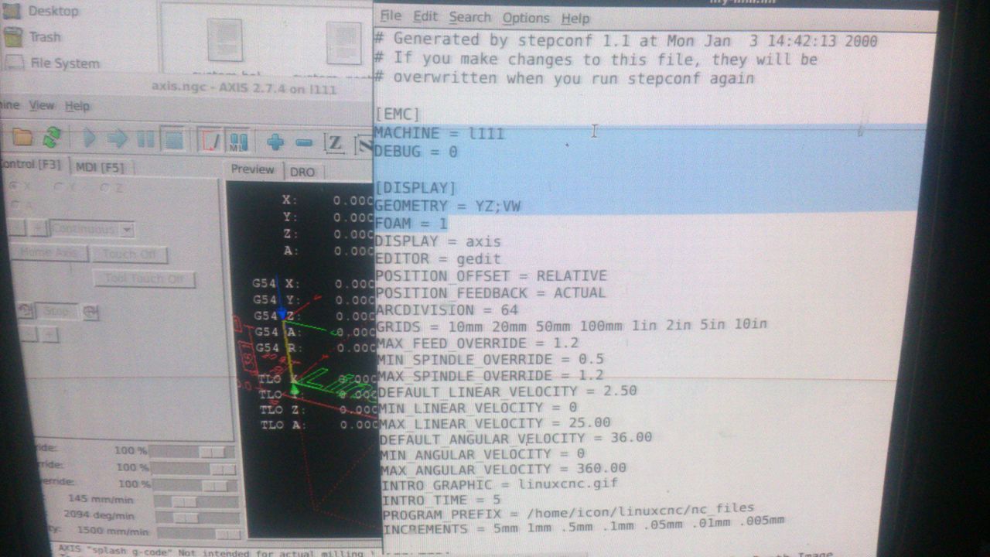The image size is (990, 557).
Task: Switch to the Z view in AXIS
Action: point(334,143)
